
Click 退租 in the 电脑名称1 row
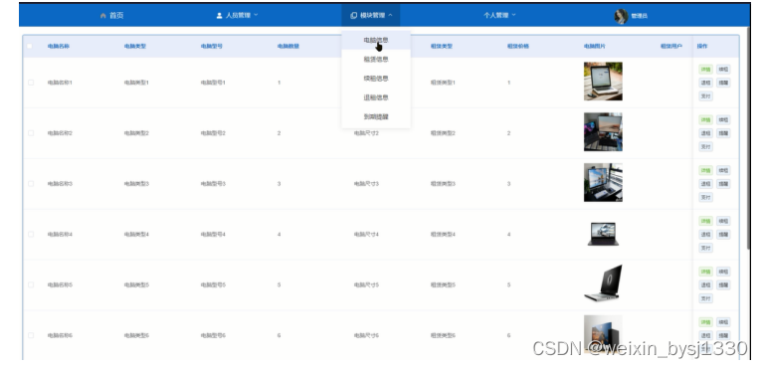pyautogui.click(x=705, y=83)
